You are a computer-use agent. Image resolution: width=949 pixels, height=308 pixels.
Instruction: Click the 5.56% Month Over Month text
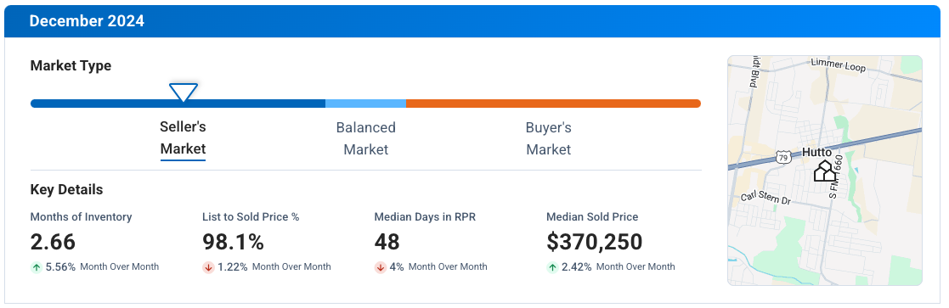[102, 267]
